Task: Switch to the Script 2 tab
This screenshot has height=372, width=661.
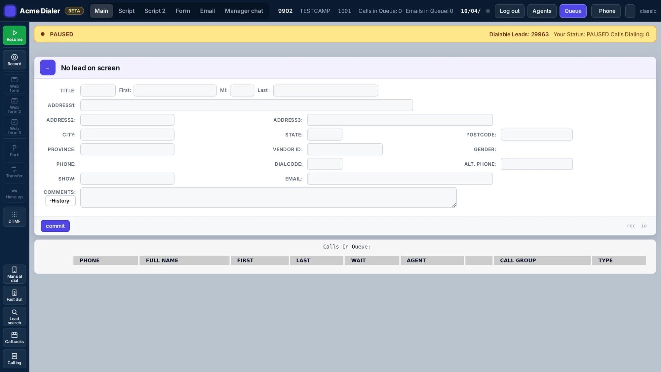Action: (155, 11)
